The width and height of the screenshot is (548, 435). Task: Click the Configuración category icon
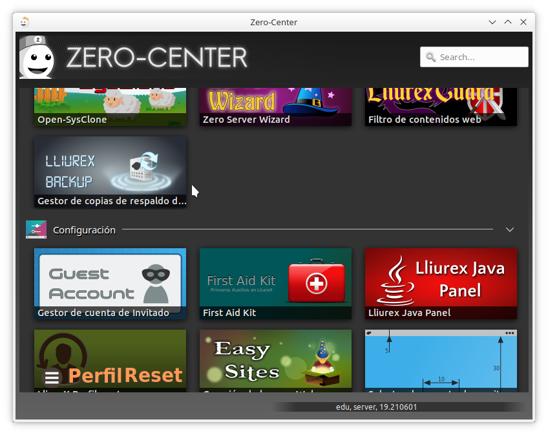point(36,229)
